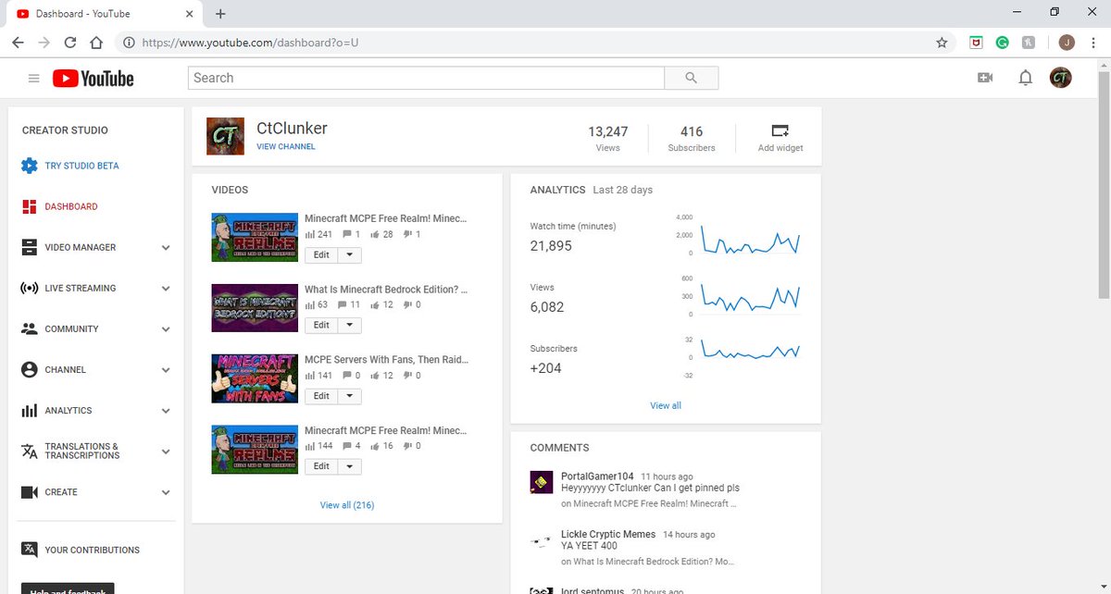Click the Channel person icon
This screenshot has height=594, width=1111.
point(30,369)
